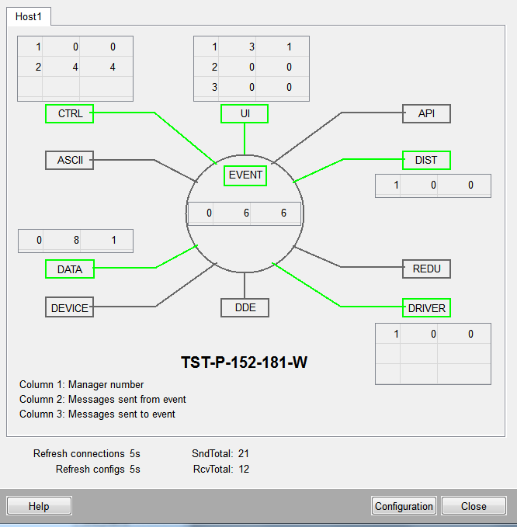
Task: Select first row in UI statistics table
Action: pos(252,47)
